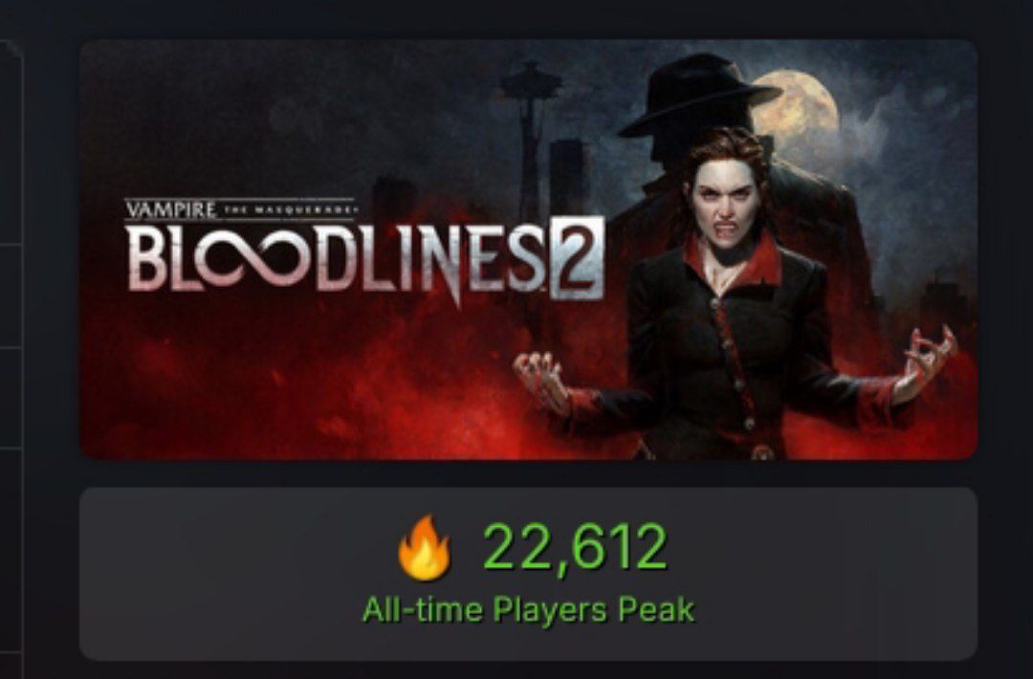1033x679 pixels.
Task: Click the Vampire The Masquerade subtitle text
Action: [240, 210]
